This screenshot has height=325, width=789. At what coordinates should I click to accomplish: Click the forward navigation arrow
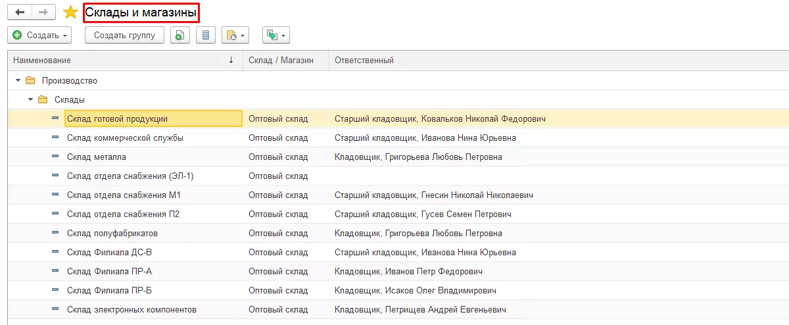coord(43,12)
